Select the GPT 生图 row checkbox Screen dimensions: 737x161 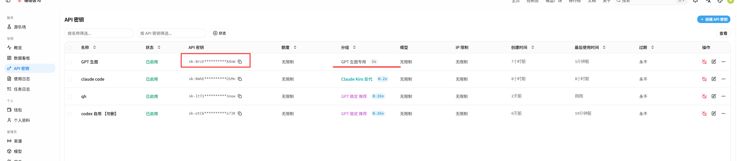coord(69,62)
